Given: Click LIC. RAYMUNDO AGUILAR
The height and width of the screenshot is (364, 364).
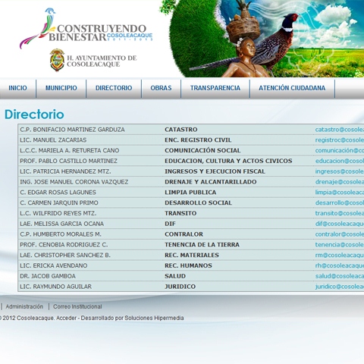Looking at the screenshot, I should click(56, 287).
